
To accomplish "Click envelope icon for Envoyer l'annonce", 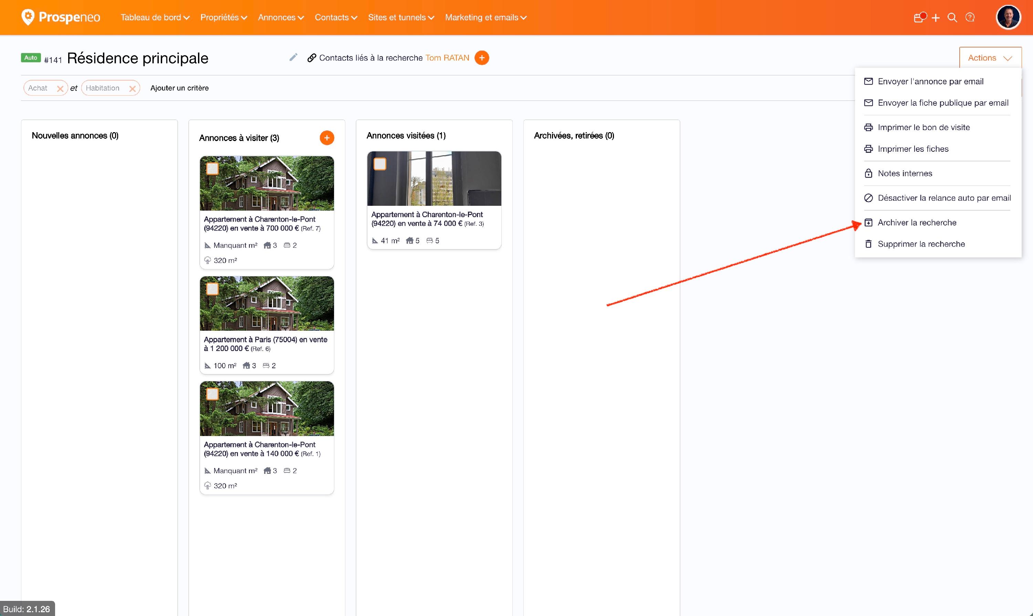I will point(868,81).
